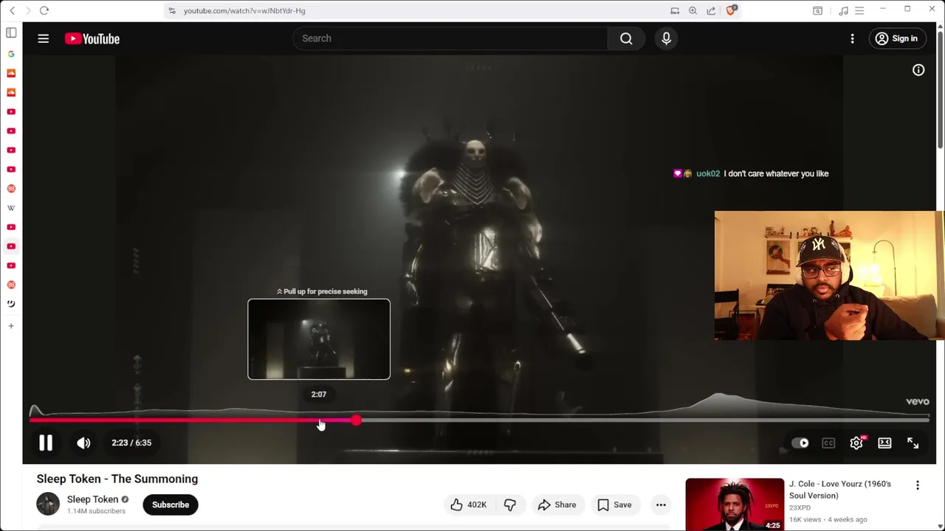
Task: Switch to theater mode
Action: click(884, 442)
